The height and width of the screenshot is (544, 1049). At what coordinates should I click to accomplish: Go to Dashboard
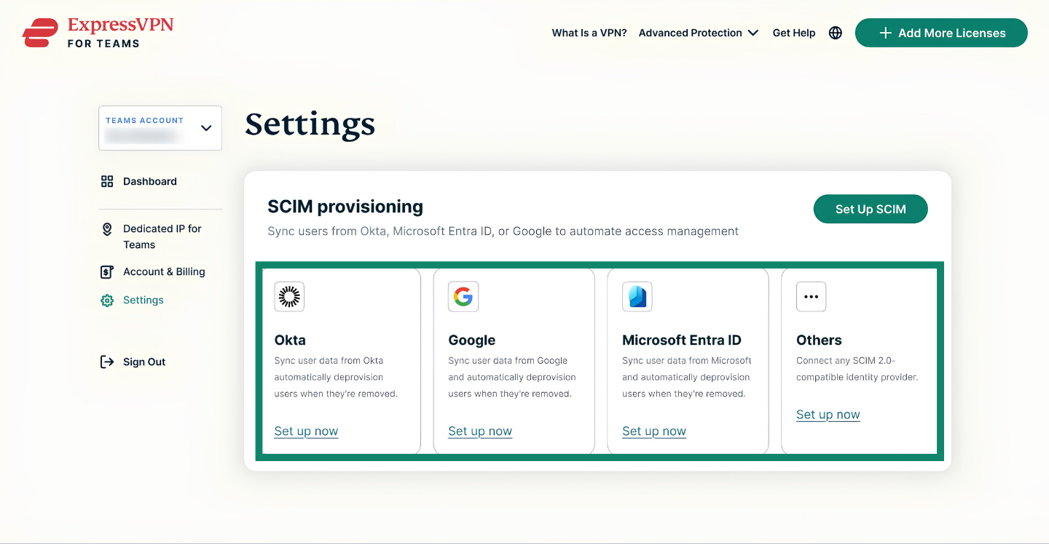coord(150,181)
